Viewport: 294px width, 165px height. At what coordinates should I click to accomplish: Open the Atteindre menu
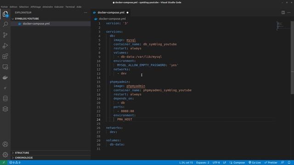48,7
